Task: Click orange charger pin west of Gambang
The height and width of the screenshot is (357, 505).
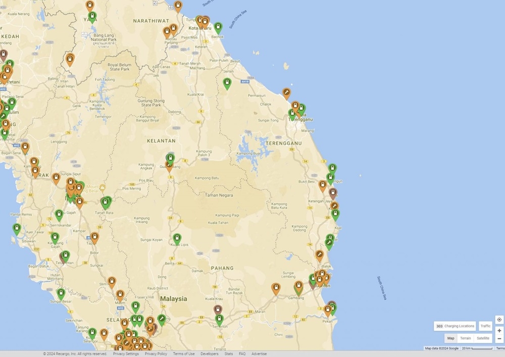Action: pos(276,288)
